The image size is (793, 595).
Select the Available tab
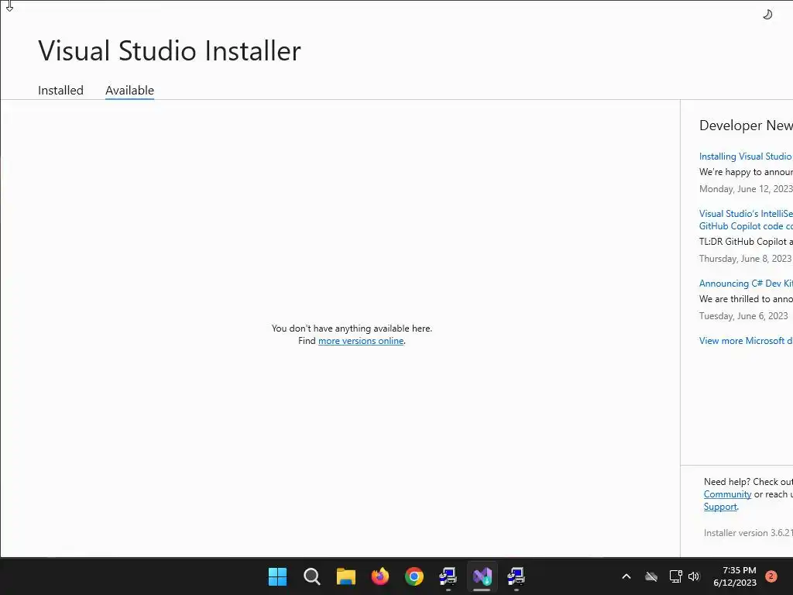[129, 90]
